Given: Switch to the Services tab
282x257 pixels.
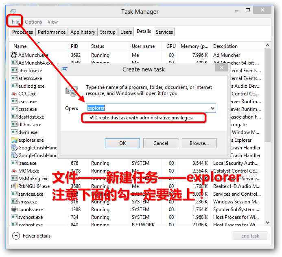Looking at the screenshot, I should pos(164,32).
